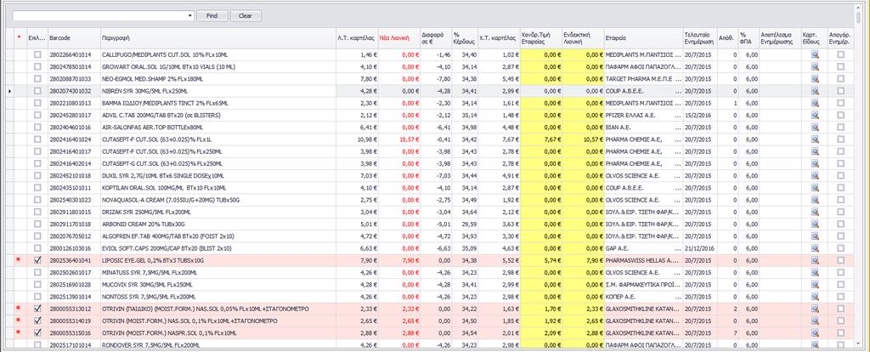870x352 pixels.
Task: Sort by % Κέρδους column header
Action: click(x=465, y=37)
